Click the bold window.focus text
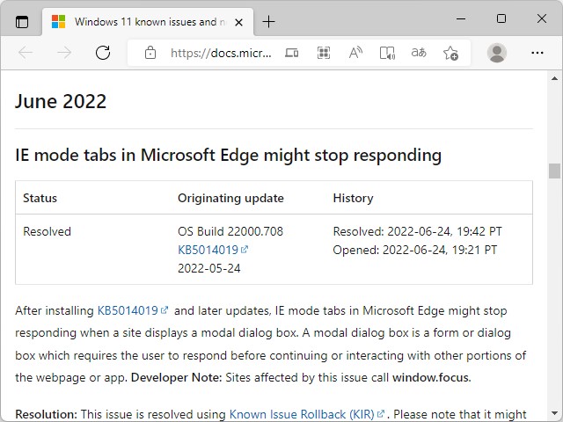This screenshot has width=563, height=422. point(430,377)
